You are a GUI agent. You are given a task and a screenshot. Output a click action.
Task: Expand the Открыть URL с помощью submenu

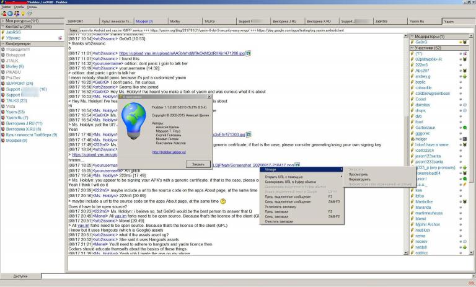(342, 177)
